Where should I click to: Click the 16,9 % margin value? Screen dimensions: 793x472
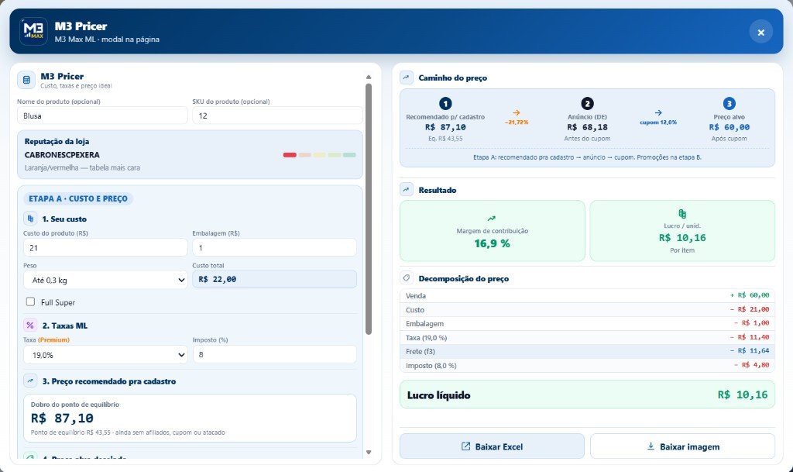(x=492, y=243)
